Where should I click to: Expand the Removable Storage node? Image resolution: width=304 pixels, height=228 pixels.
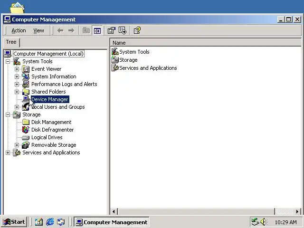(x=17, y=145)
